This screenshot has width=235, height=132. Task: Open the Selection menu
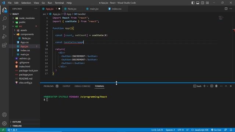point(26,3)
